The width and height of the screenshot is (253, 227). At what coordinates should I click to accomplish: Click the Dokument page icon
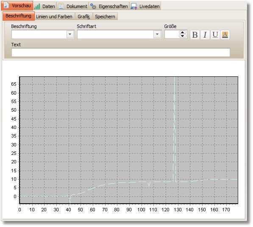61,6
